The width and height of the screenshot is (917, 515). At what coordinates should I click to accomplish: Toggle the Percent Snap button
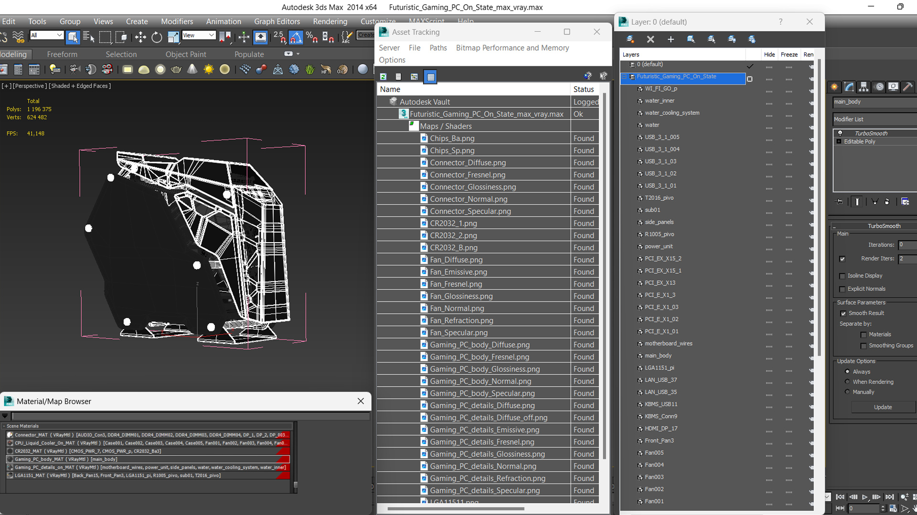(312, 37)
